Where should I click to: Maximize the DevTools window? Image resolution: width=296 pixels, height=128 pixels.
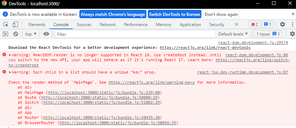pos(274,3)
